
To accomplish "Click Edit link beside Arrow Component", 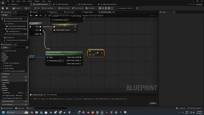I will [25, 34].
